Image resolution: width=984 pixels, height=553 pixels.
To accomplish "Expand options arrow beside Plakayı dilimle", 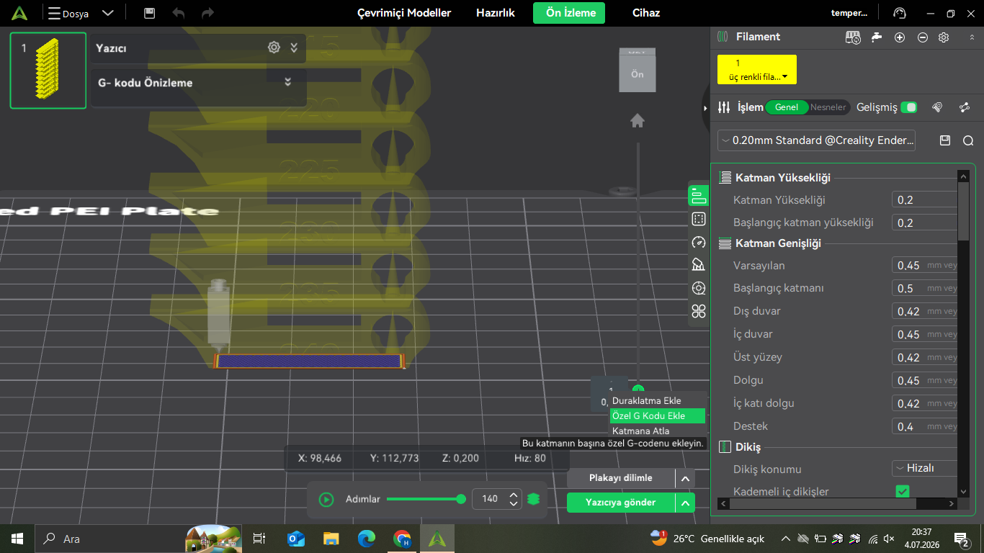I will tap(685, 478).
